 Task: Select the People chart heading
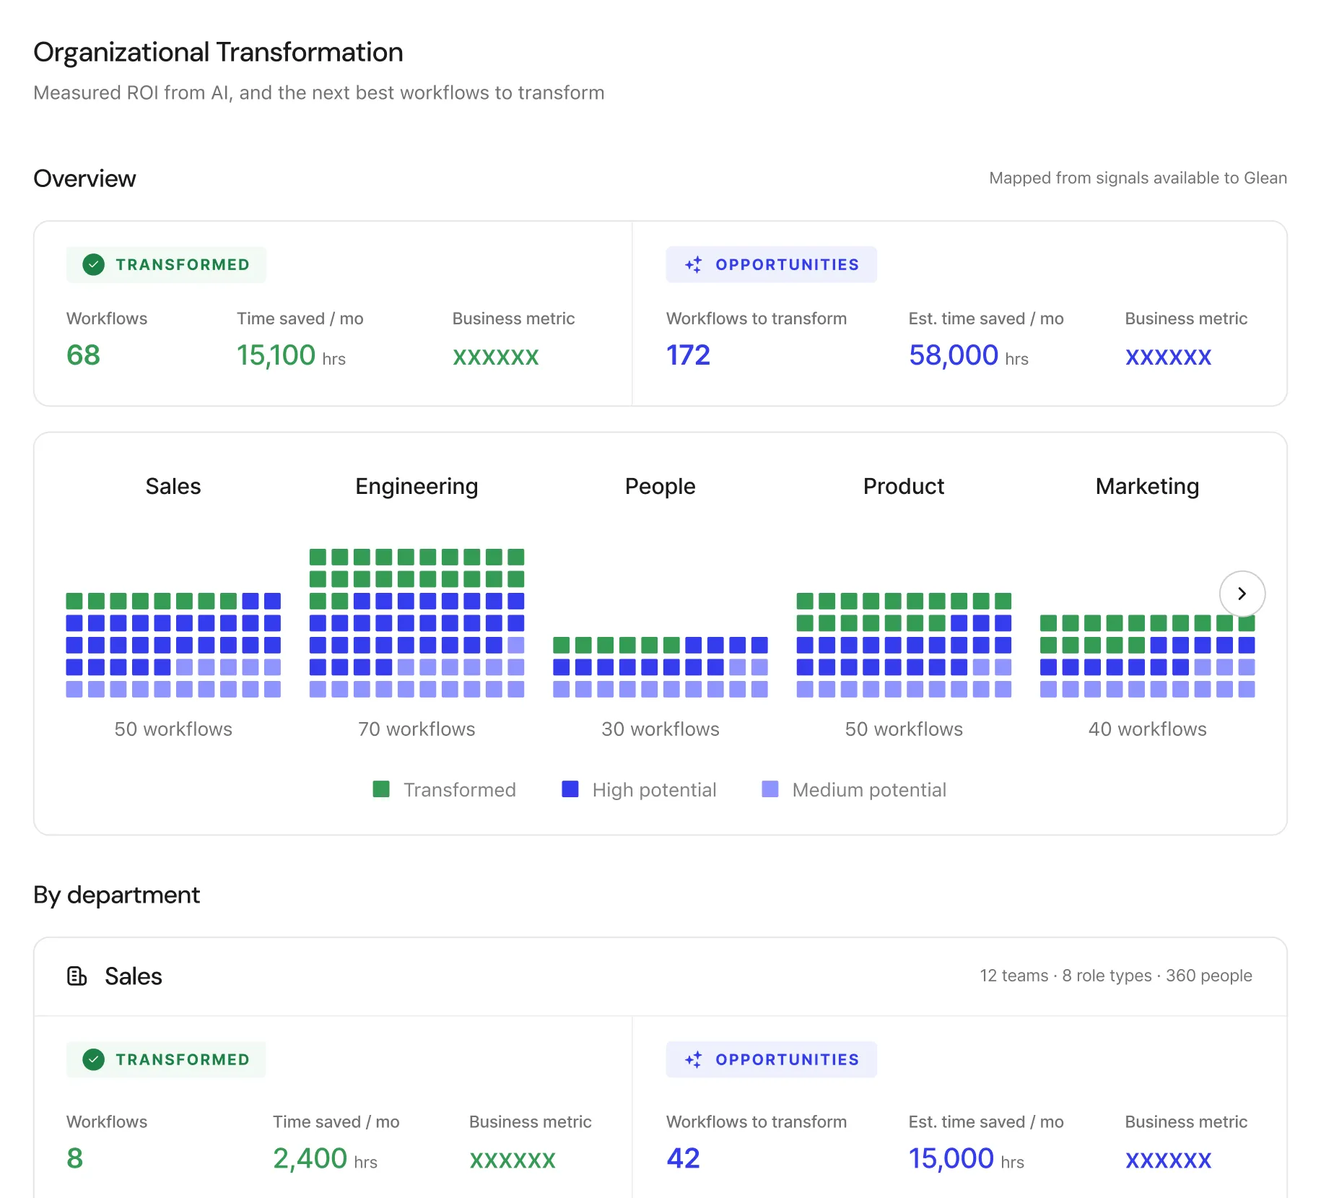tap(660, 486)
